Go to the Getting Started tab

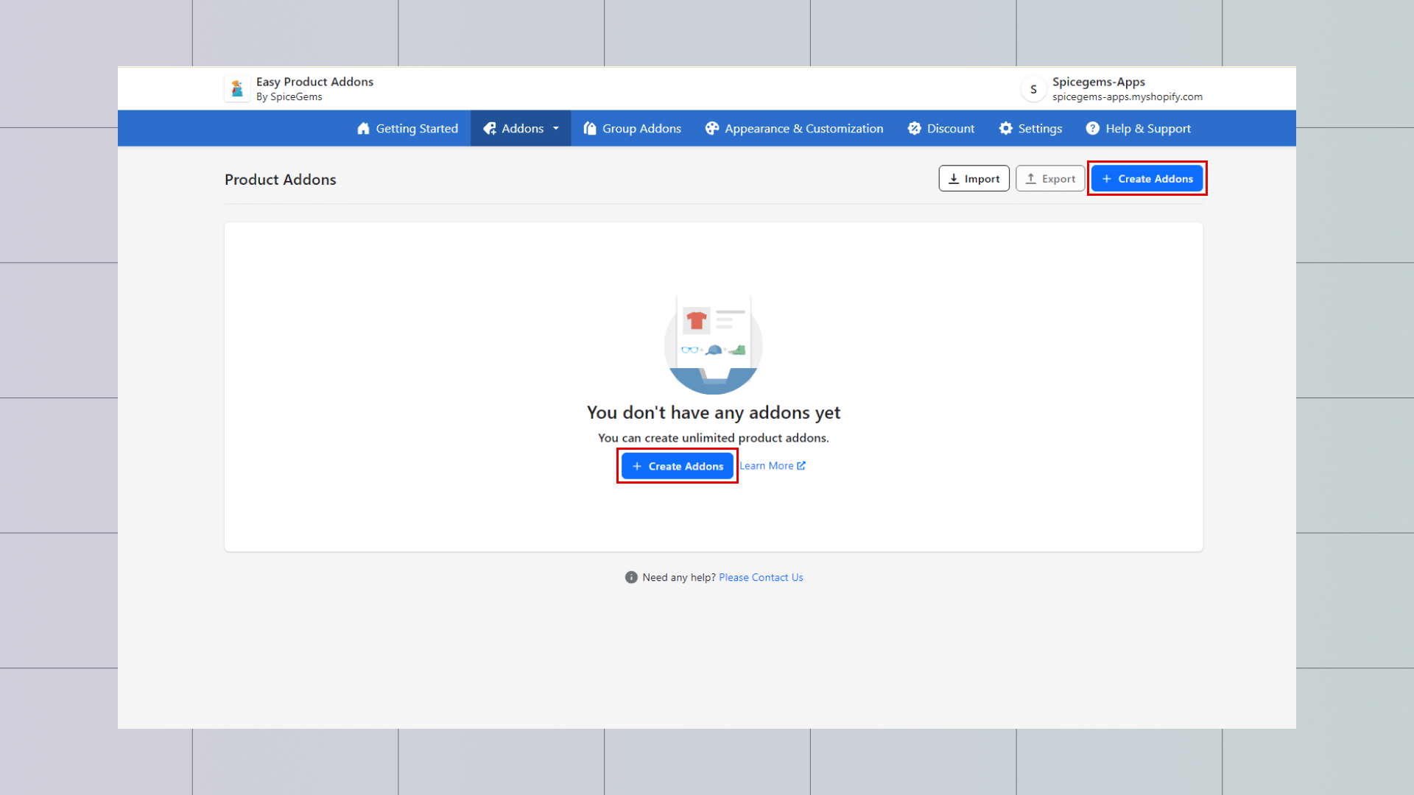416,129
